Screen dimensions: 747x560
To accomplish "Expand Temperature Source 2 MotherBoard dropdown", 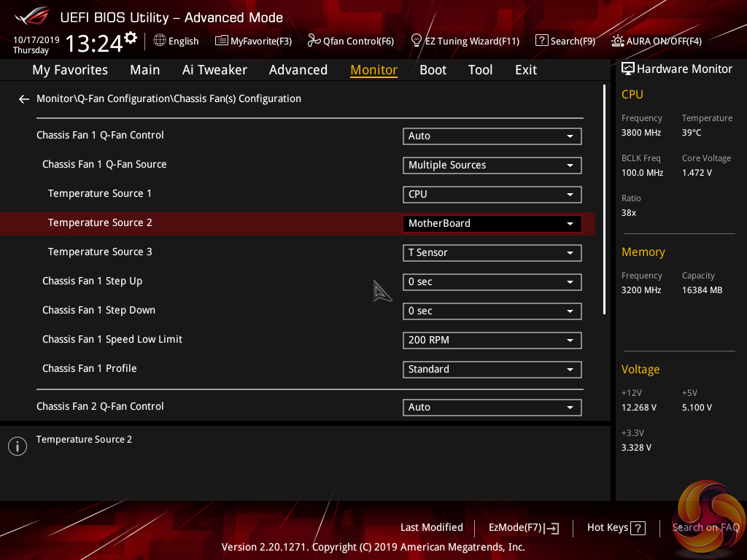I will coord(492,224).
